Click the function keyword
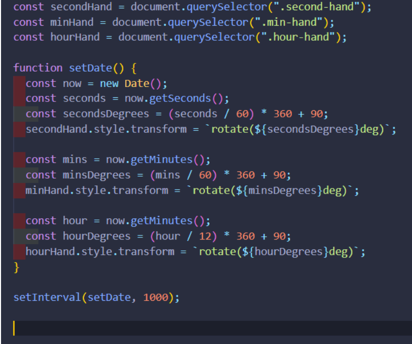 (38, 68)
